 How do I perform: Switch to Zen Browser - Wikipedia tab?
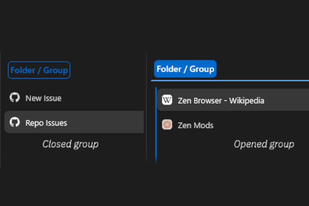tap(233, 100)
